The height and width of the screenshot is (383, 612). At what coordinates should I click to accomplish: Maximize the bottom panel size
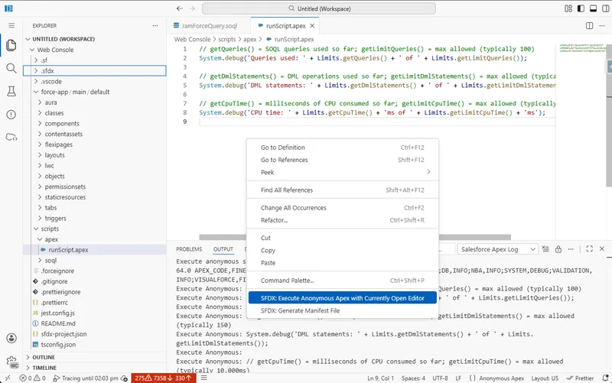click(x=589, y=248)
